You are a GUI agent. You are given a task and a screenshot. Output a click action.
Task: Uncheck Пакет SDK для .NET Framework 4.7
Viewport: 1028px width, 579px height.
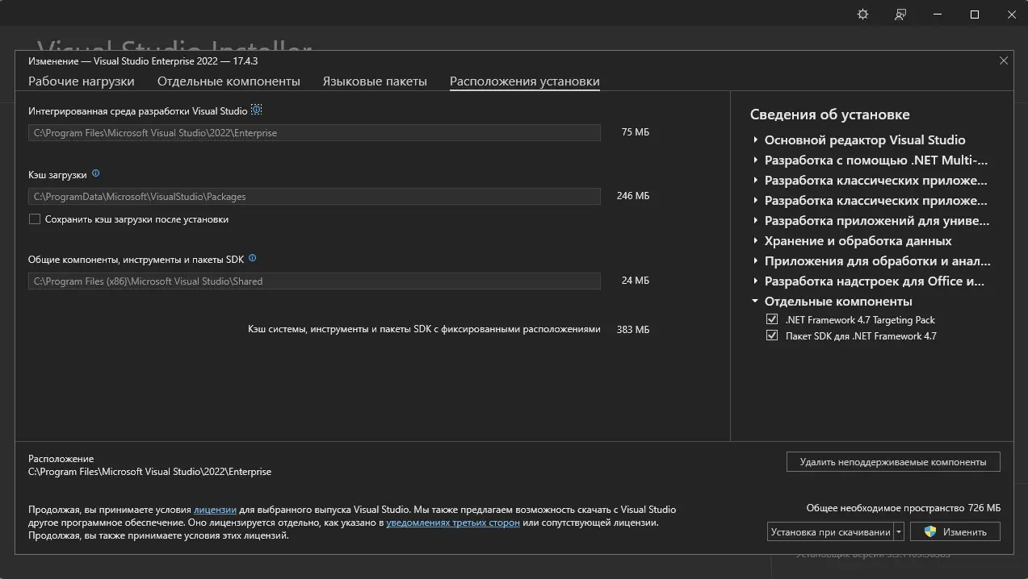[x=771, y=336]
